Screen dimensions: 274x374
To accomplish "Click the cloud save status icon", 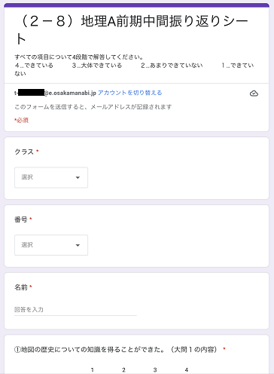I will pos(254,93).
